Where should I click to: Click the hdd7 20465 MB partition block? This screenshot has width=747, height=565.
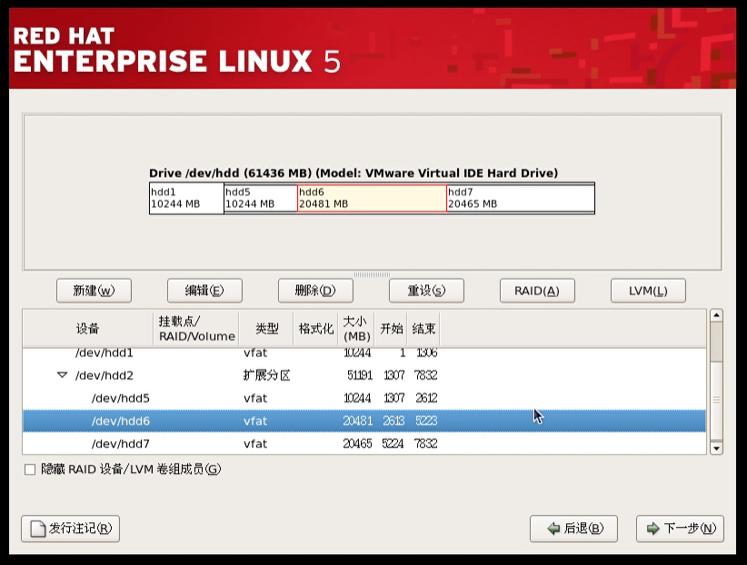pos(520,198)
